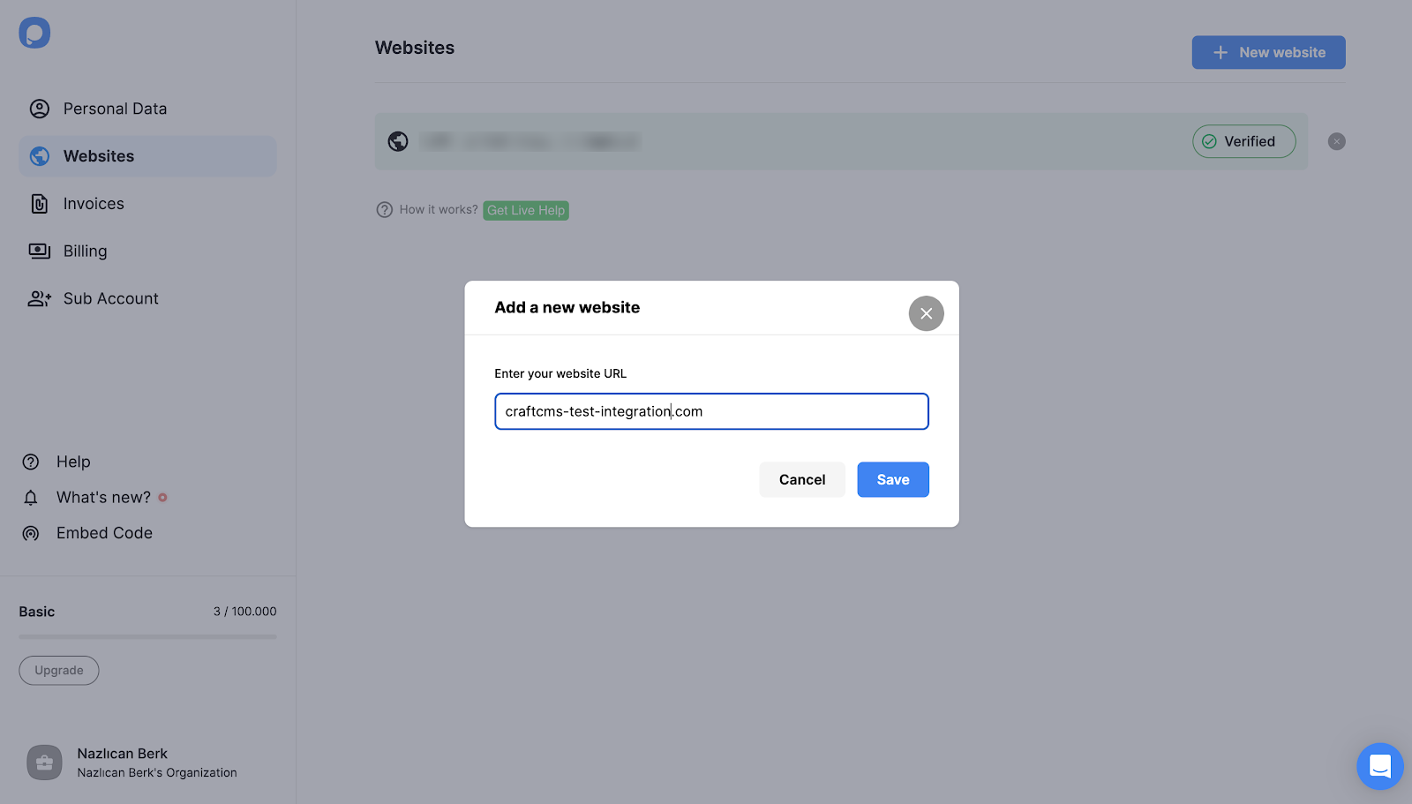Open the live chat widget
The height and width of the screenshot is (804, 1412).
point(1379,766)
